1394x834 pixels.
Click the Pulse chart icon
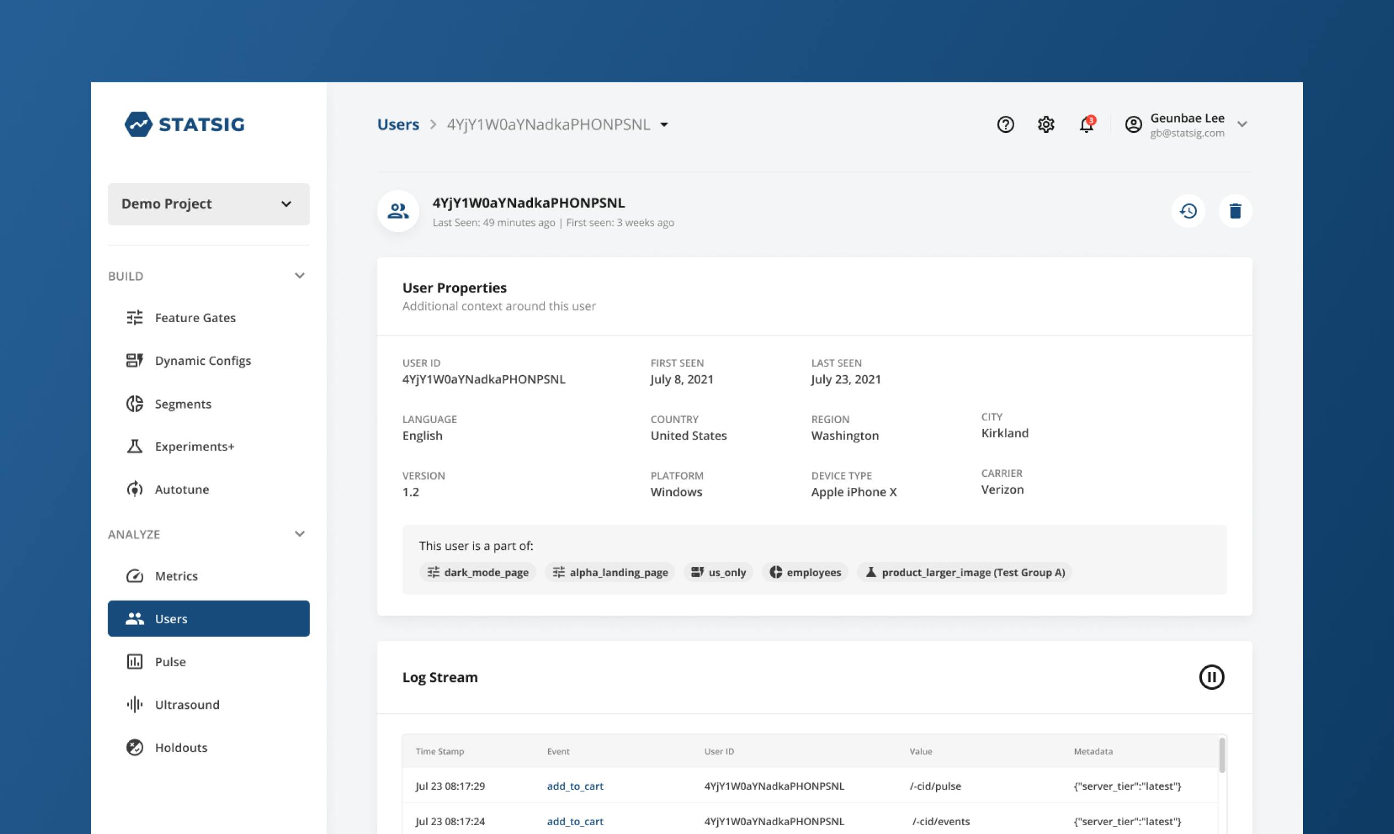134,662
